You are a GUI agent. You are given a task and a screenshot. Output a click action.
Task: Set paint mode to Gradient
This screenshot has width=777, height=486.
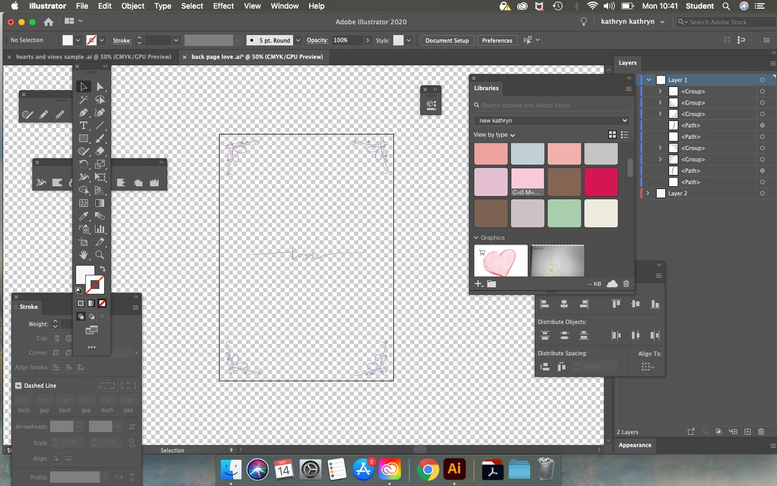91,303
